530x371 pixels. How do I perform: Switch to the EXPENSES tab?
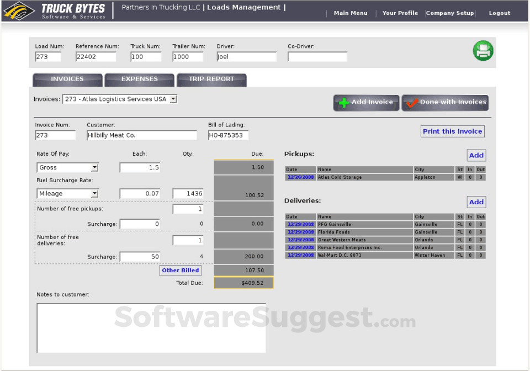[x=139, y=79]
